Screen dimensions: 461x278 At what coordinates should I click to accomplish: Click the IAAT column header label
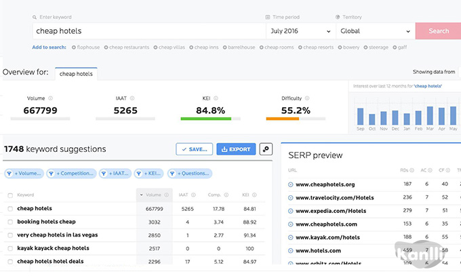click(183, 195)
